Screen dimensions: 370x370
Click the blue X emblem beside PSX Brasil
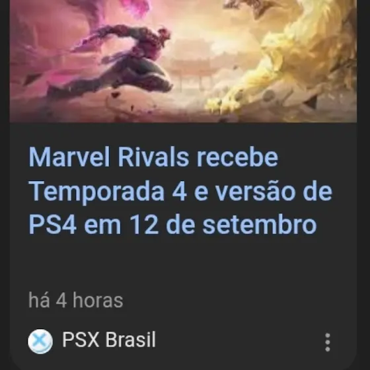pos(40,341)
